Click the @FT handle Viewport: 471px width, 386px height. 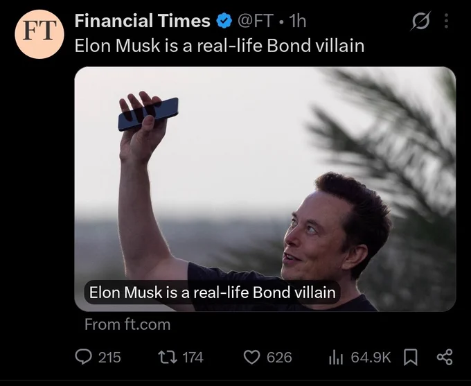pyautogui.click(x=256, y=21)
